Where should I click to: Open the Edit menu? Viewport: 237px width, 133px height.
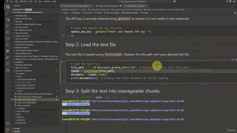pyautogui.click(x=16, y=1)
